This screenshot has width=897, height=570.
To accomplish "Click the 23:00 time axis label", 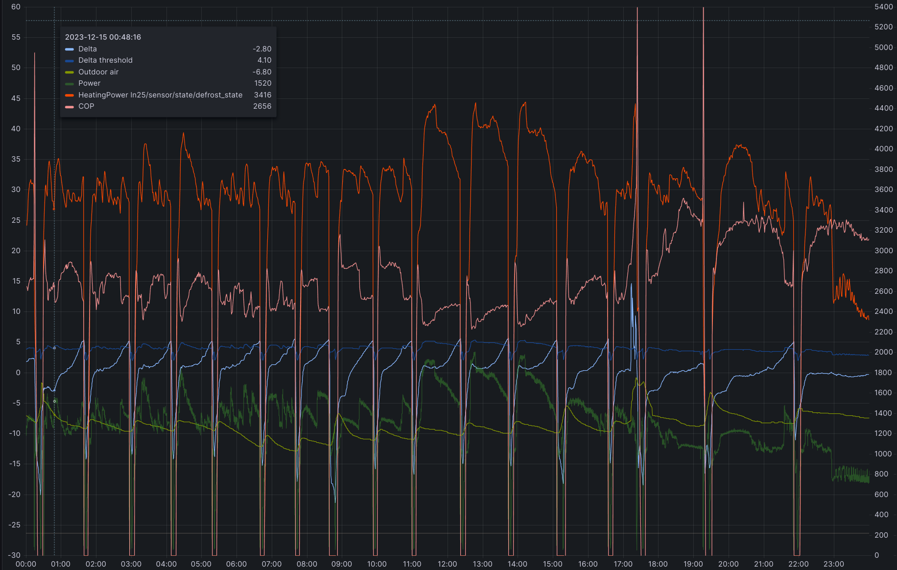I will click(833, 564).
